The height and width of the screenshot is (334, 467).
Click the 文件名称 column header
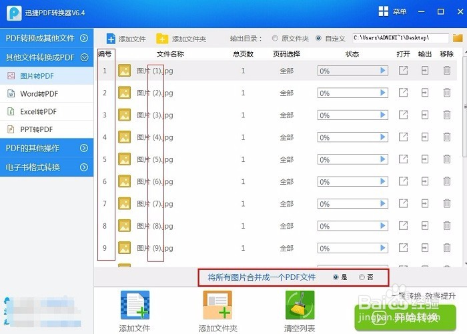[x=170, y=54]
